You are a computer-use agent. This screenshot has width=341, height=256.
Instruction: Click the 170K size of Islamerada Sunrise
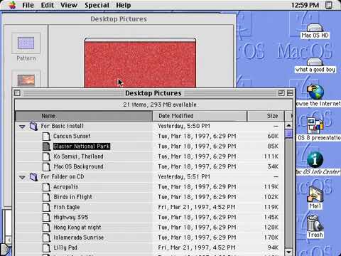point(271,238)
